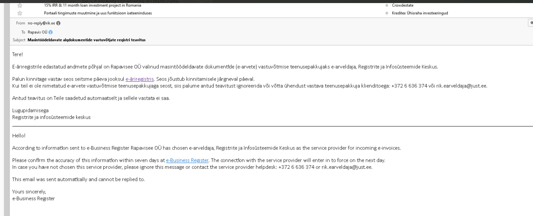Click recipient Rapavis OÜ
The image size is (533, 216).
point(38,32)
